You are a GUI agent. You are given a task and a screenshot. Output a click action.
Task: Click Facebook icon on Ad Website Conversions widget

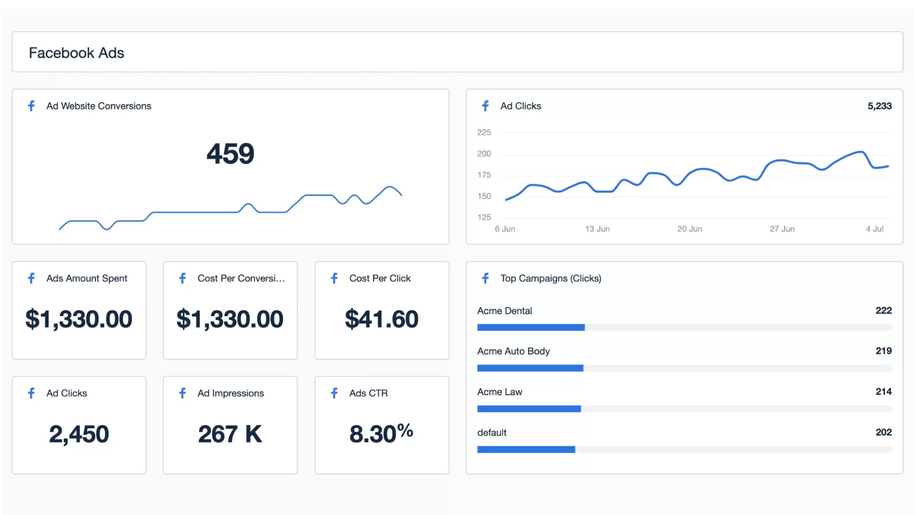pos(31,106)
